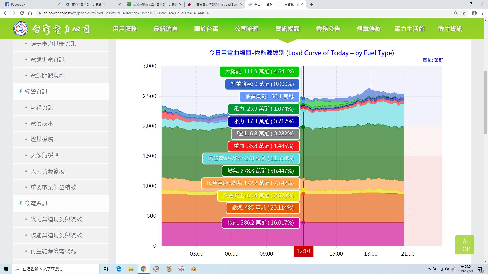Open the Chrome three-dot menu

click(482, 13)
